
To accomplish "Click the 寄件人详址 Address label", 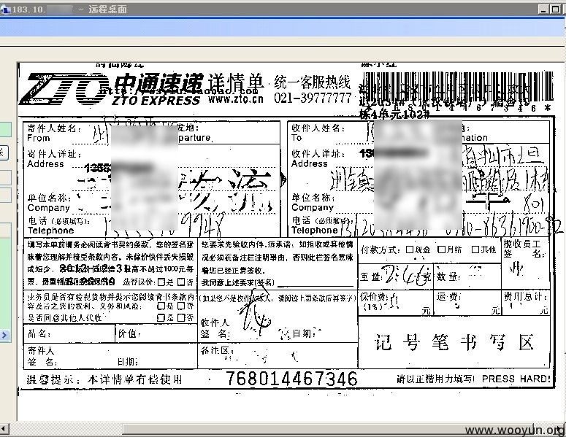I will [54, 158].
